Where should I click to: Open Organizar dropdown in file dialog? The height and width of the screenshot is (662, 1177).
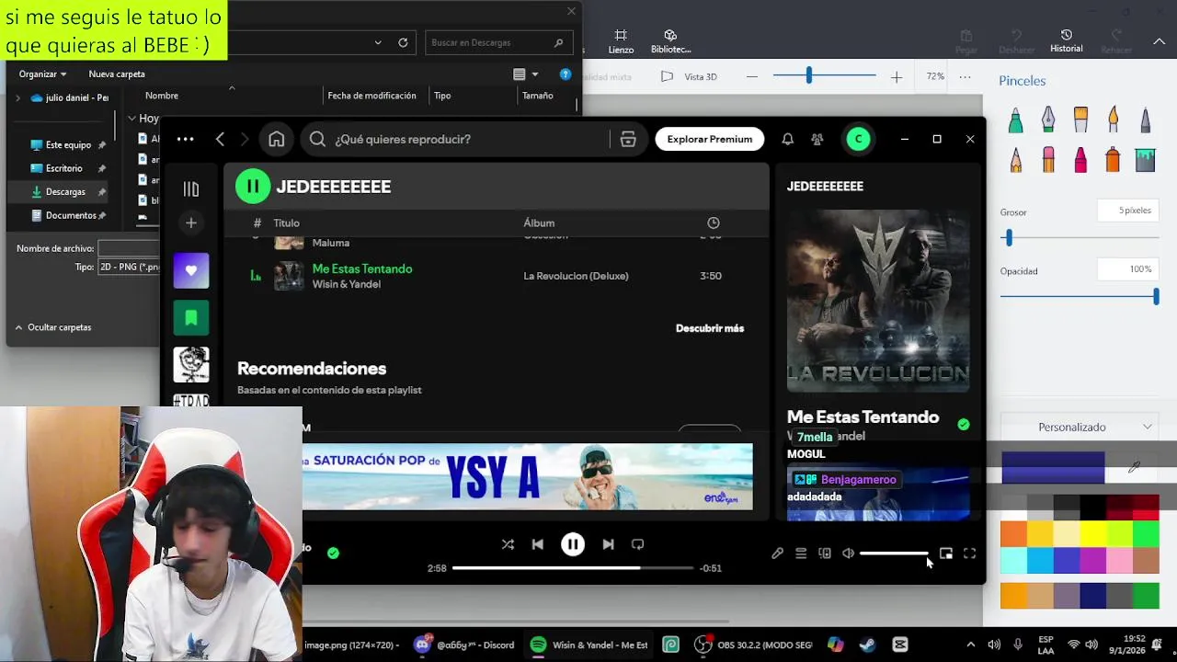(43, 74)
